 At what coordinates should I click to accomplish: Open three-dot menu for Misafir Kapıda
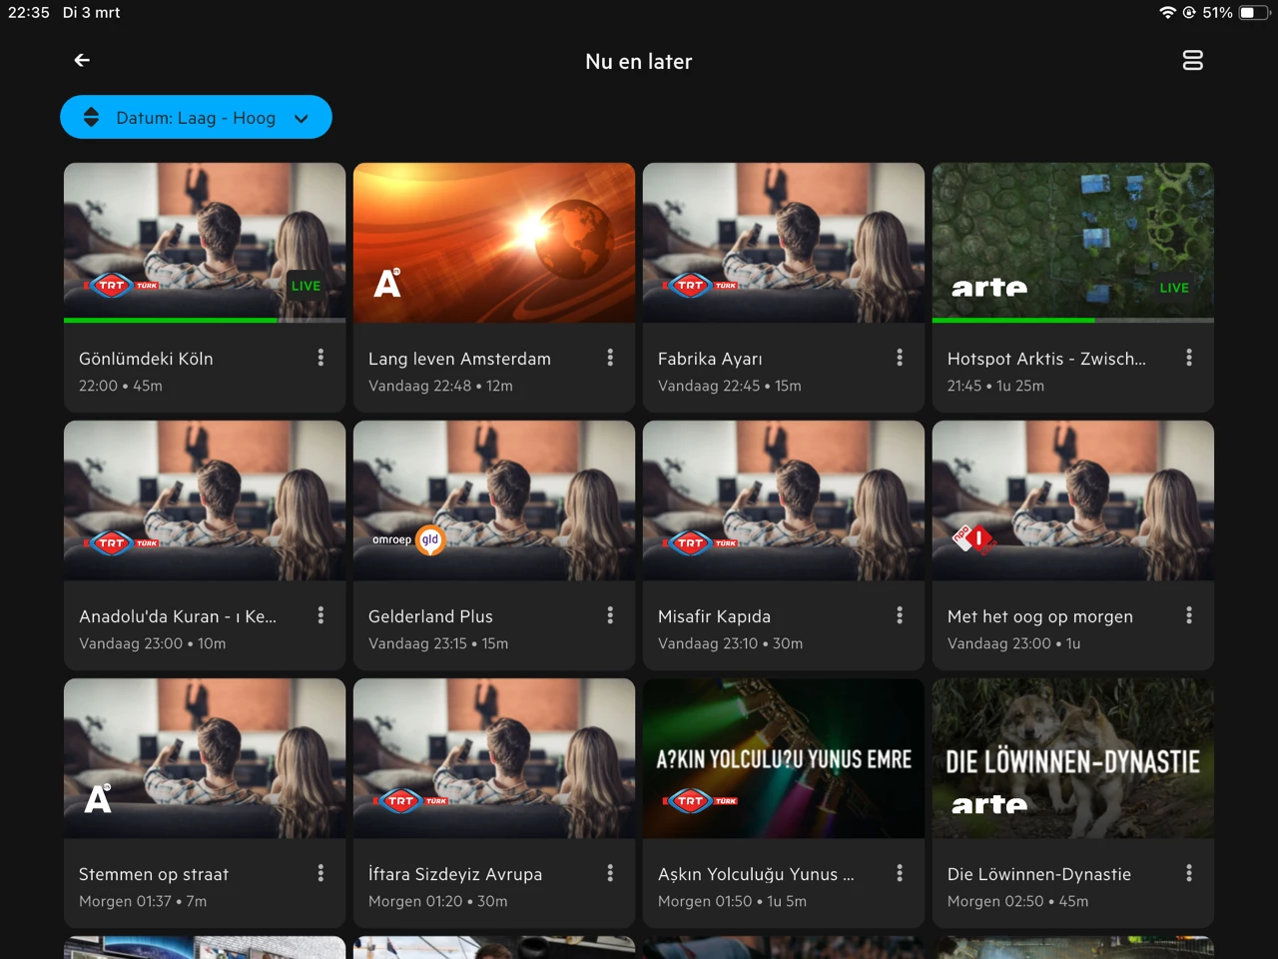point(900,615)
